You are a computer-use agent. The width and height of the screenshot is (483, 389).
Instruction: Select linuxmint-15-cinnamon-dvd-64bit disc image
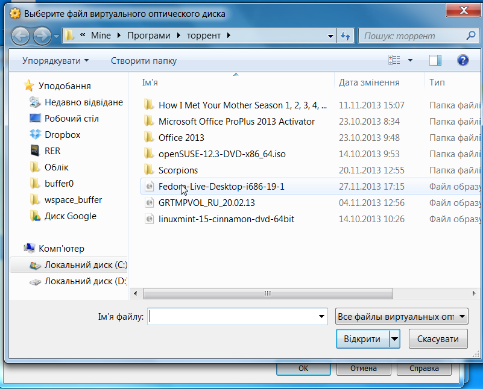[226, 219]
